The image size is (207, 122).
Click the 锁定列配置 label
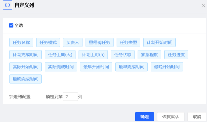click(20, 97)
